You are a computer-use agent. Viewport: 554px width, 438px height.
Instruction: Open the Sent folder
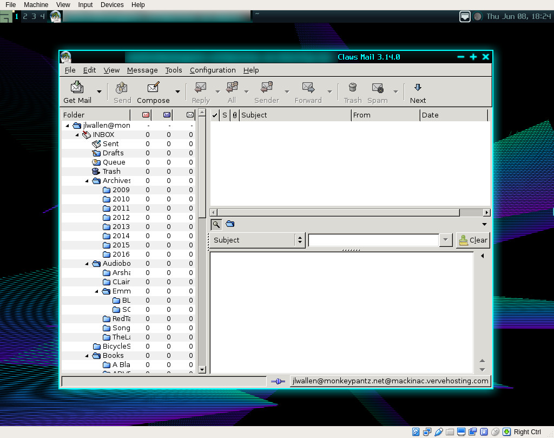tap(110, 144)
